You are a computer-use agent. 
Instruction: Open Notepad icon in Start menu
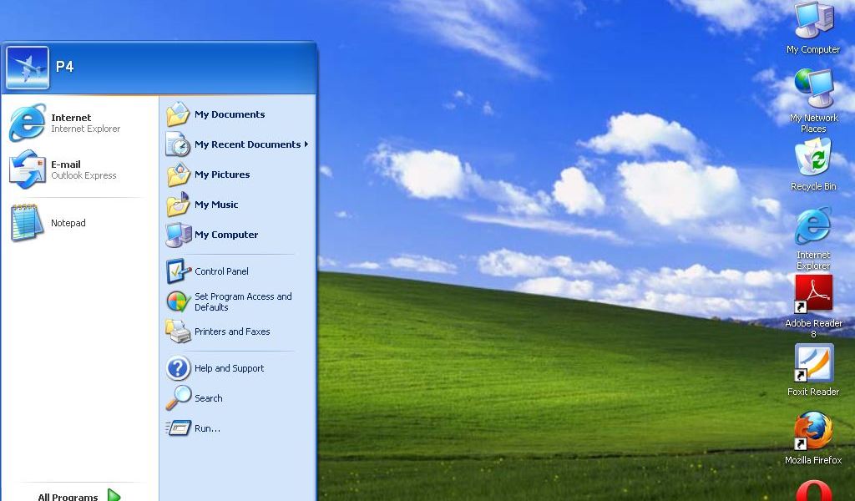[x=26, y=222]
